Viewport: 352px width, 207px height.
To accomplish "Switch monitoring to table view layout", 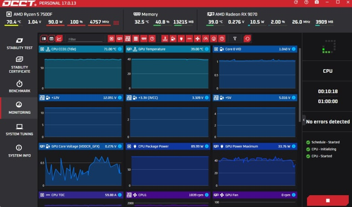I will pos(51,39).
